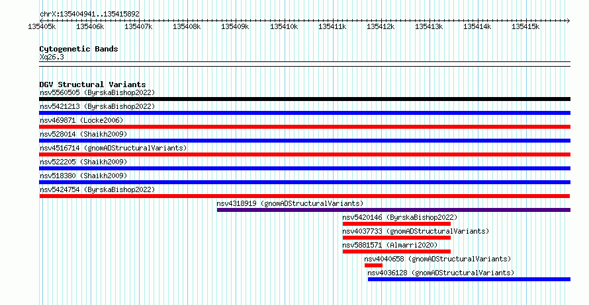The width and height of the screenshot is (589, 305).
Task: Click the Xq26.3 band label
Action: 52,57
